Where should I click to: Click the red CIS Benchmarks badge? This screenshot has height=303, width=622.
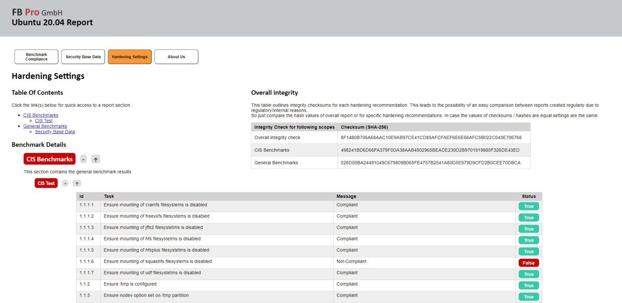tap(49, 159)
